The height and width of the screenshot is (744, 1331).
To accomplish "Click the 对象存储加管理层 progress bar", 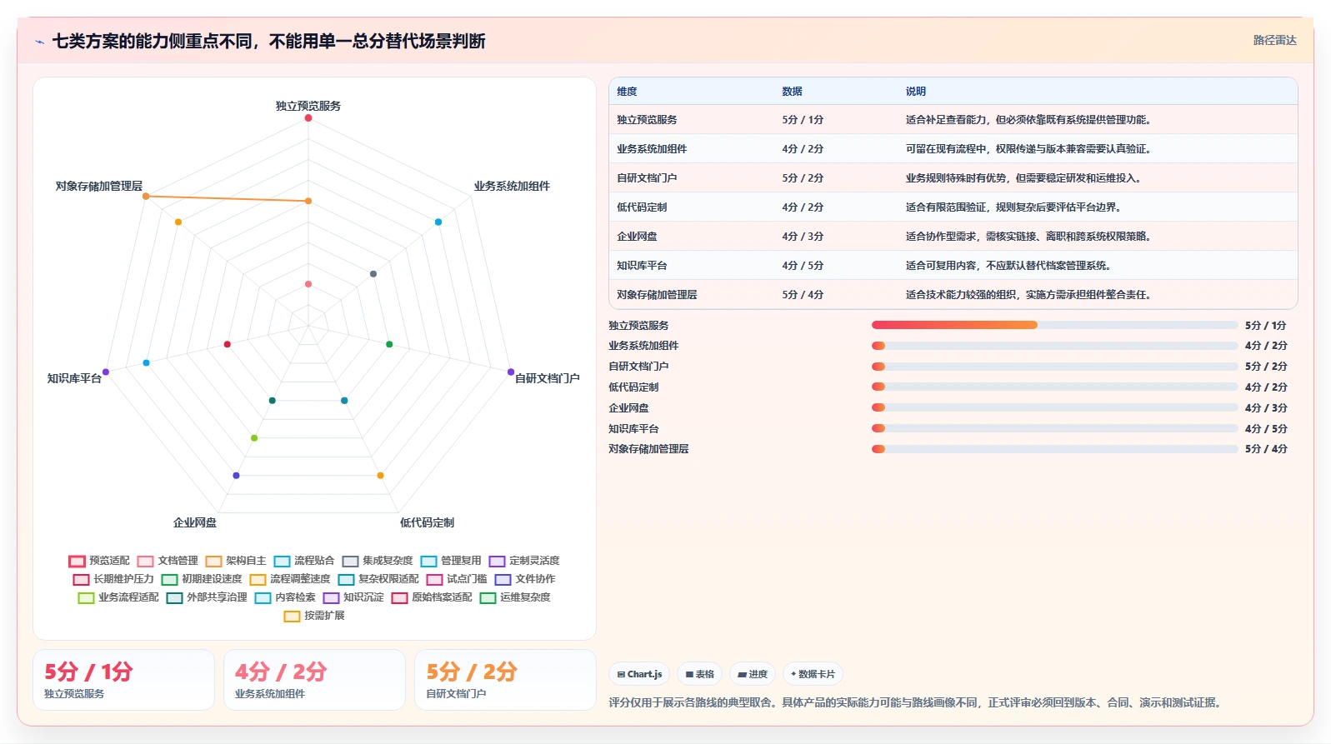I will click(1054, 449).
